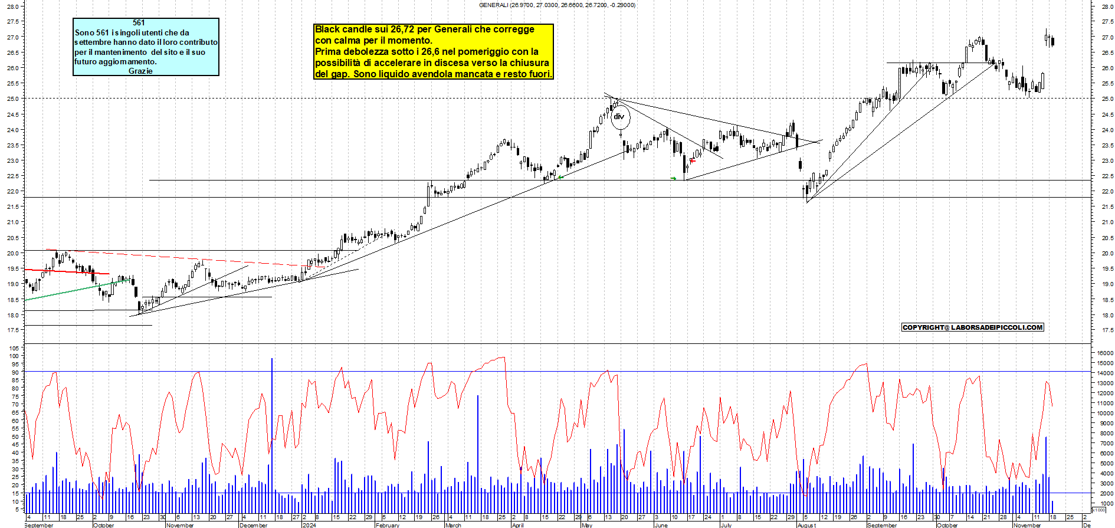
Task: Click the "February" month label
Action: pos(388,525)
